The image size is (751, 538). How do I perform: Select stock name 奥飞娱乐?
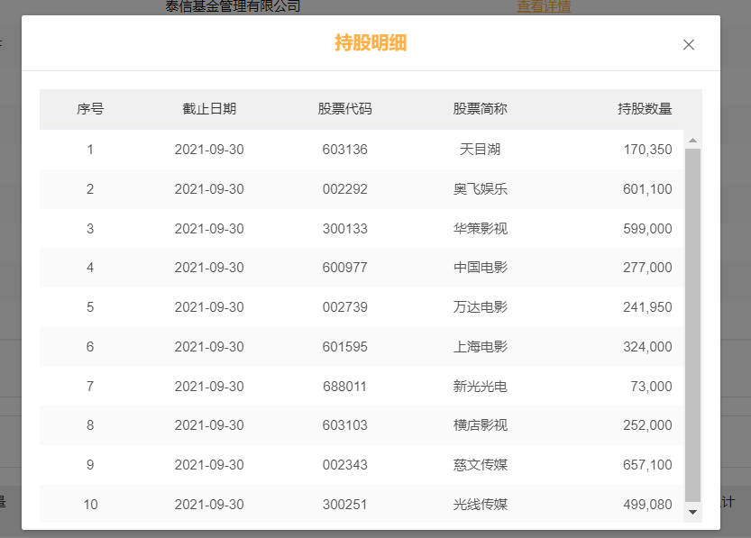[481, 189]
